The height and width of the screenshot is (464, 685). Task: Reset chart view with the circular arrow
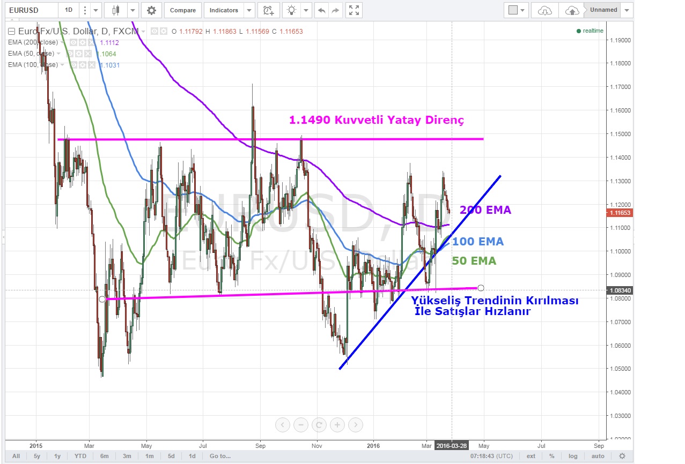[x=319, y=425]
